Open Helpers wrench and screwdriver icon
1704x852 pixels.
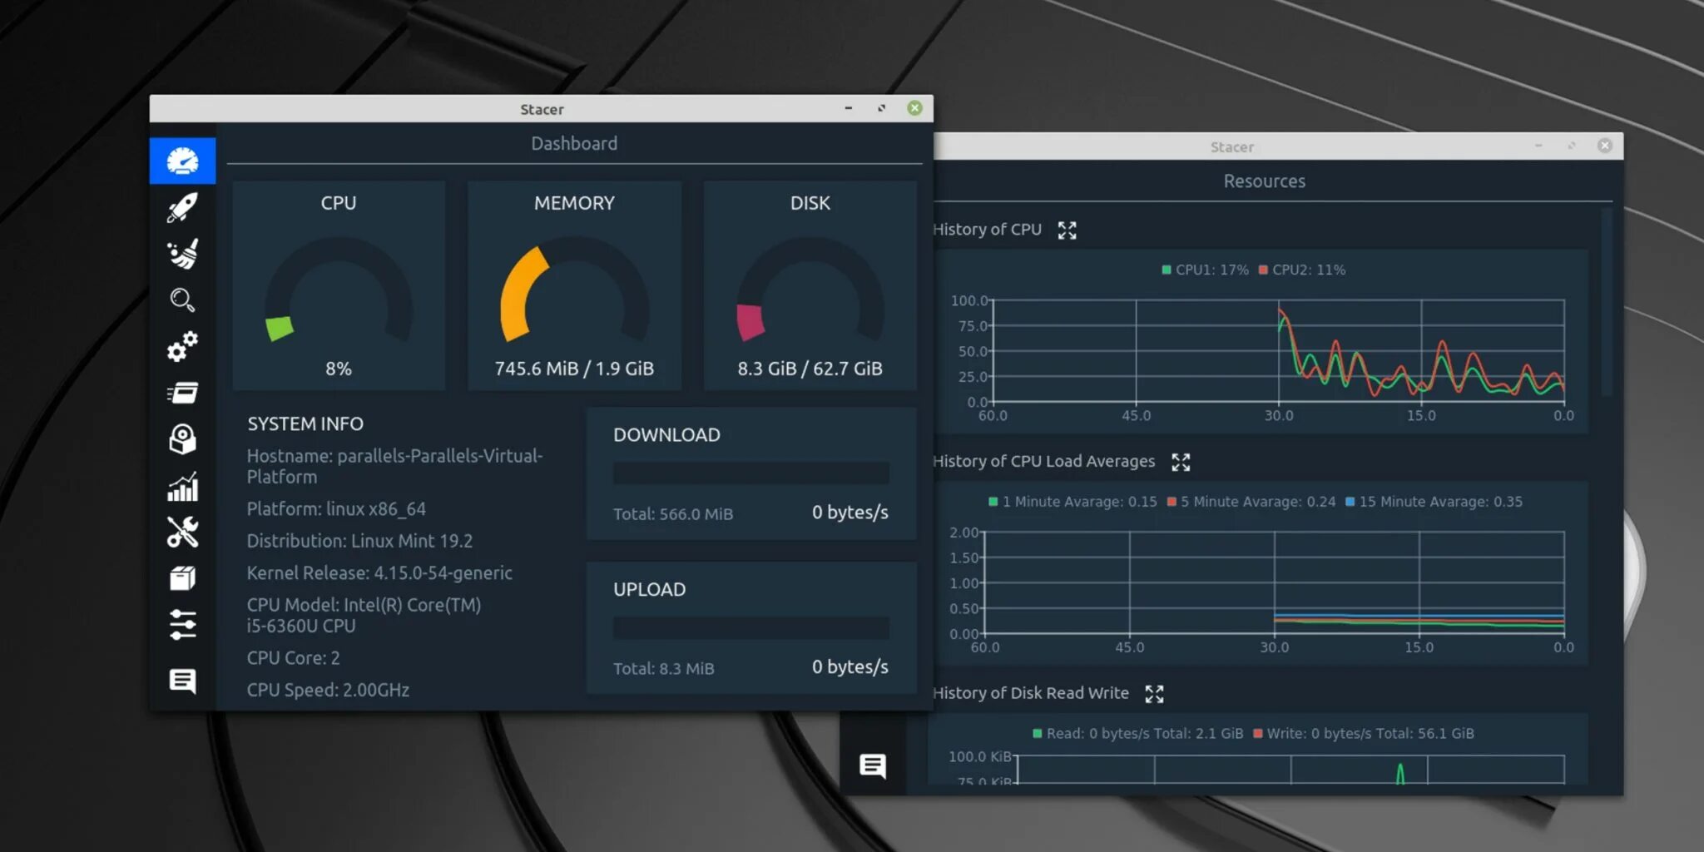(182, 532)
